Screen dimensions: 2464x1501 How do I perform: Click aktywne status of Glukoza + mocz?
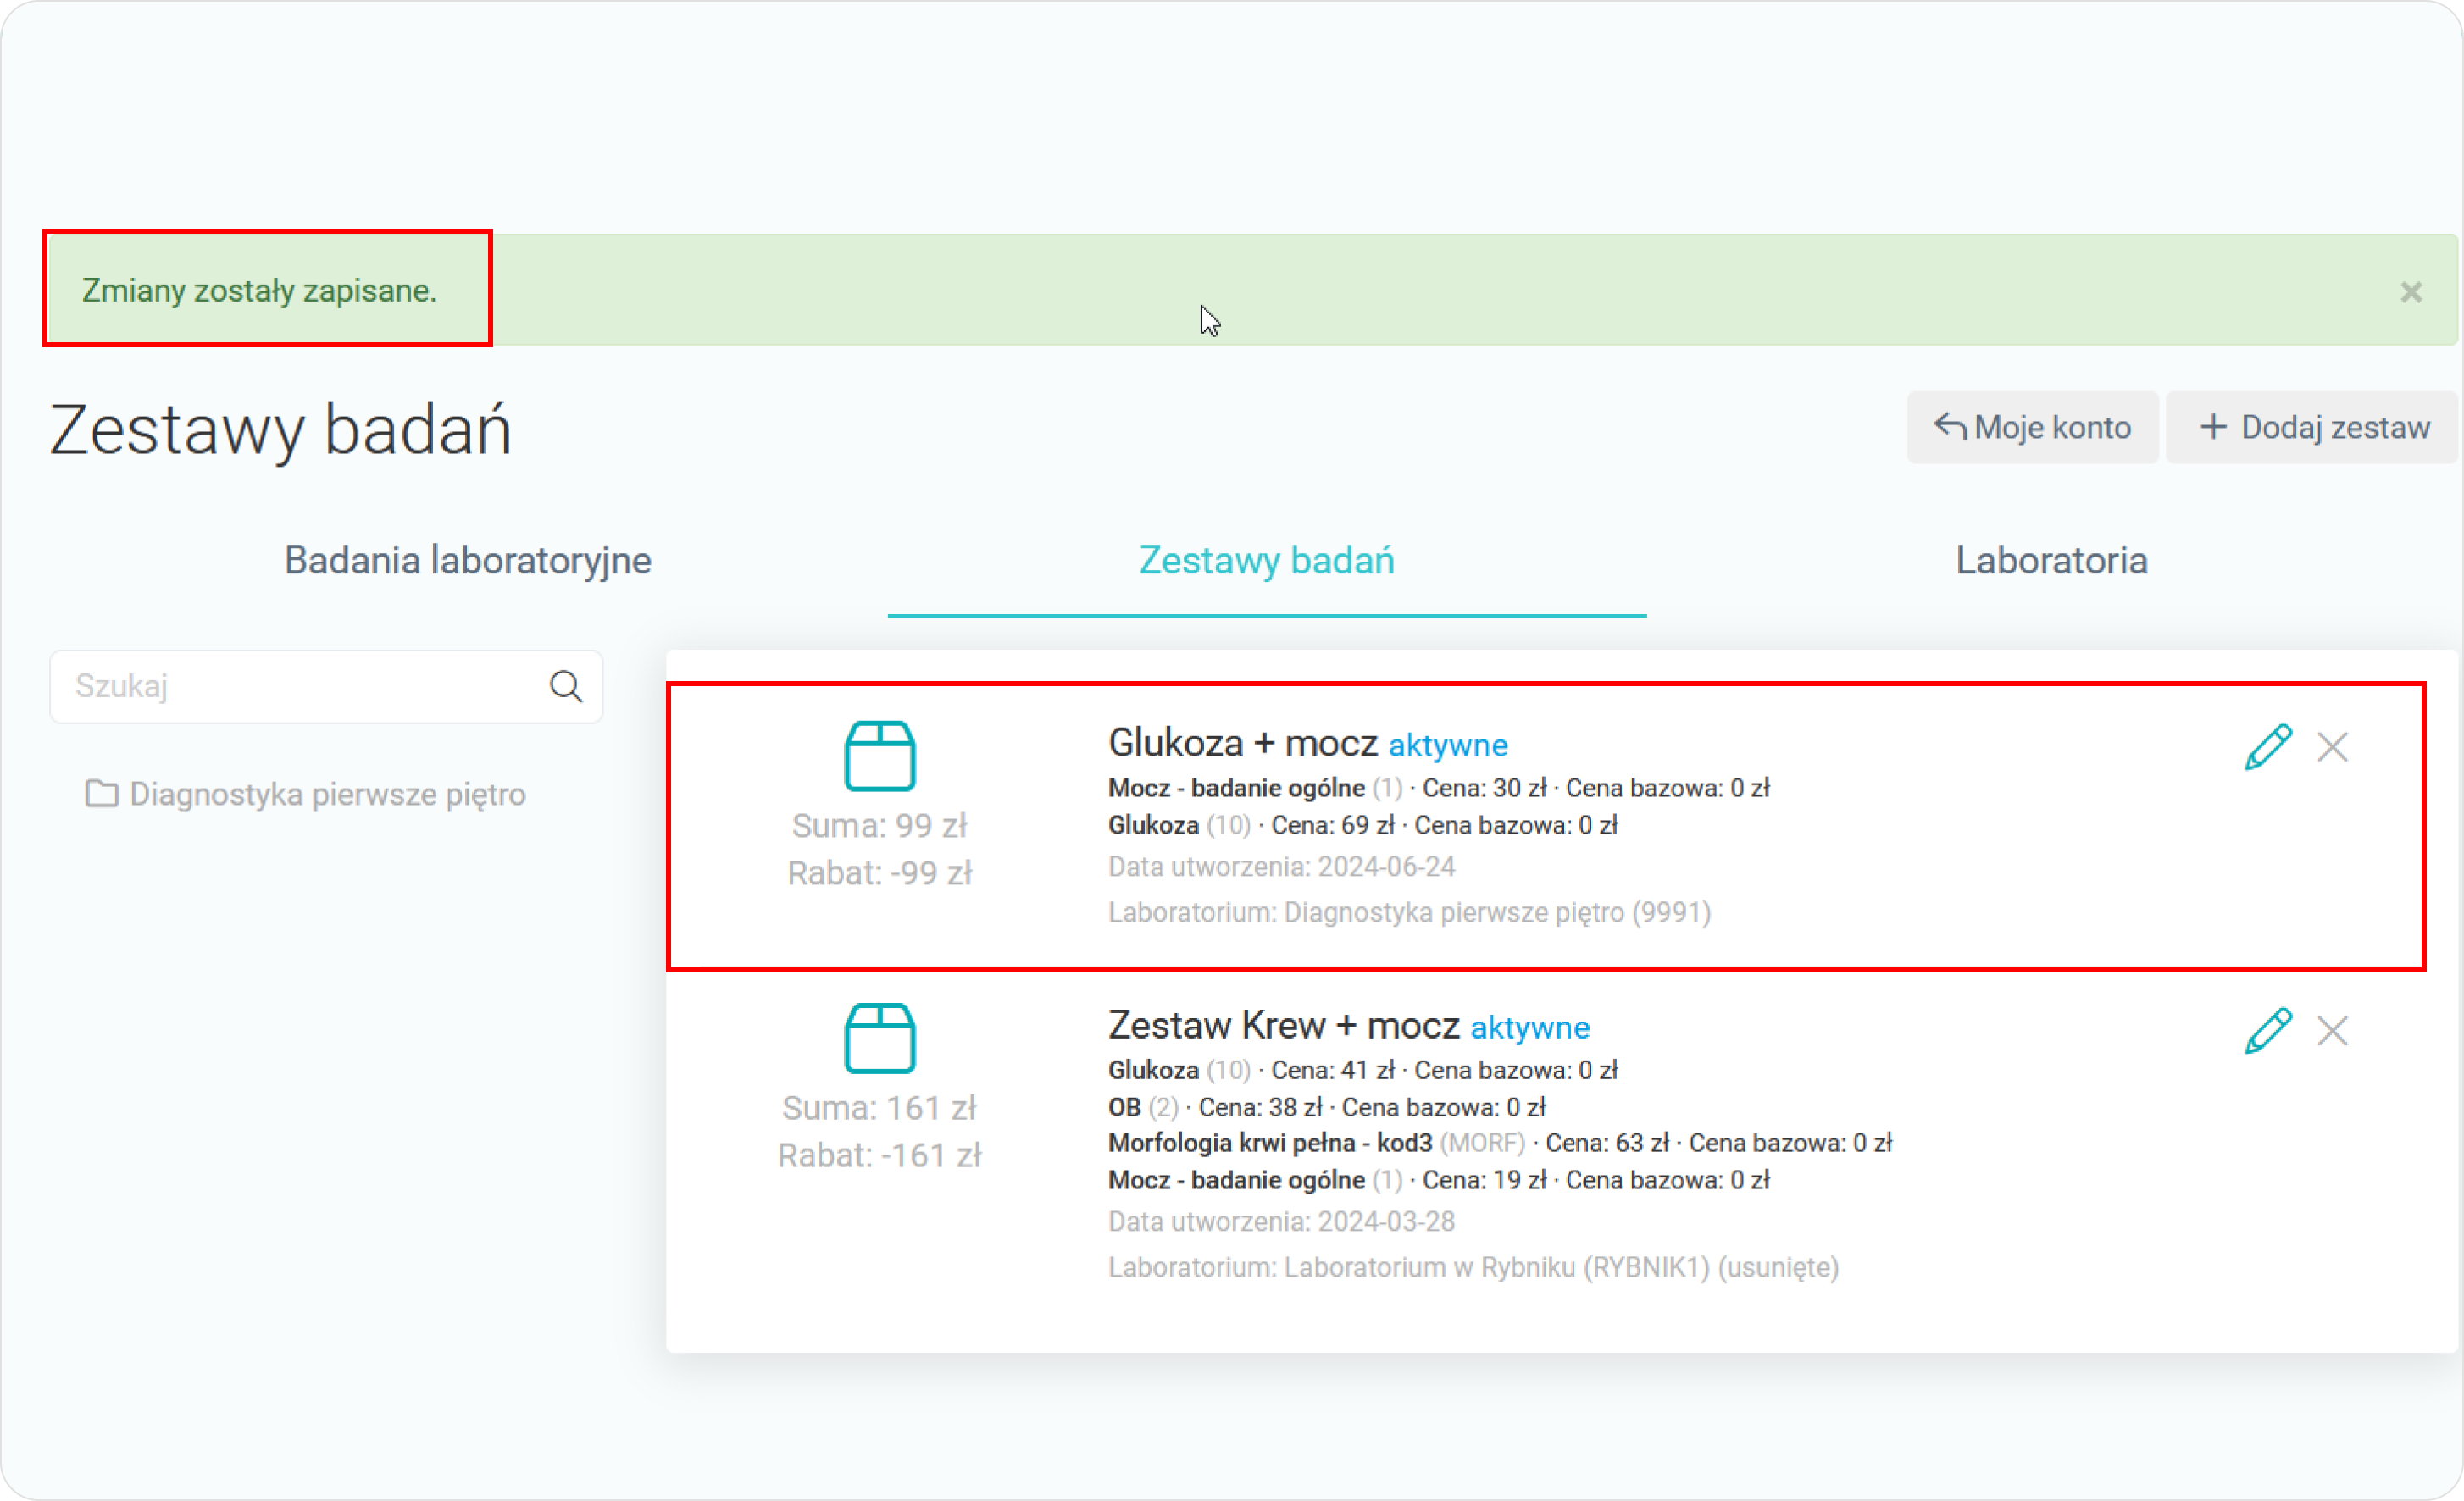1448,745
